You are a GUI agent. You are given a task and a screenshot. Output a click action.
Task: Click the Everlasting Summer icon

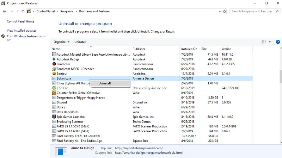pos(54,121)
